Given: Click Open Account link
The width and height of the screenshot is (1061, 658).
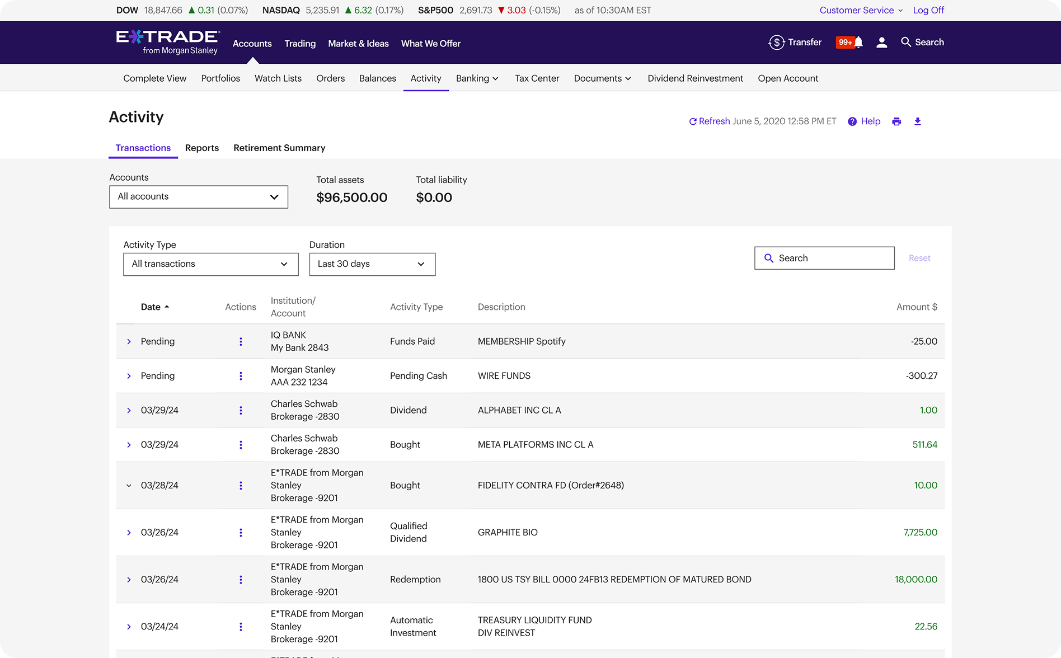Looking at the screenshot, I should click(788, 78).
